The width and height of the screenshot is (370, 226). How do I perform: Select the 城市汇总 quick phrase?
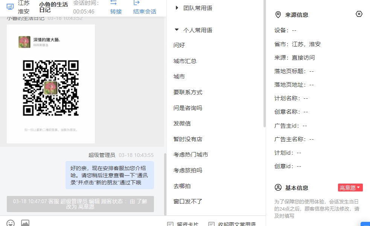185,61
